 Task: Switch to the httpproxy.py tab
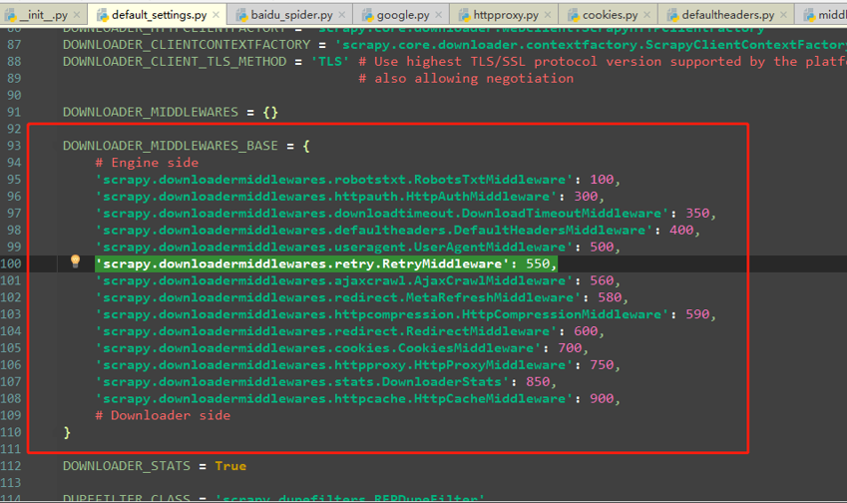pos(506,15)
